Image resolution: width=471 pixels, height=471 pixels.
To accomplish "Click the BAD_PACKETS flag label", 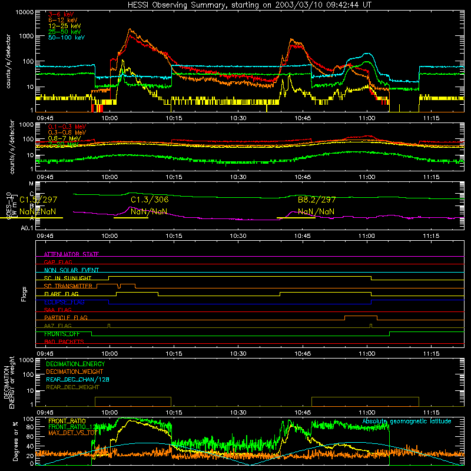I will coord(64,341).
